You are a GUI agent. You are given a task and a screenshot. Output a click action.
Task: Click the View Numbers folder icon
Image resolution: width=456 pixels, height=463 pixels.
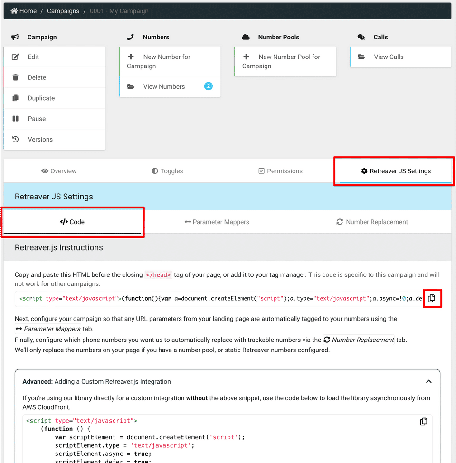coord(131,86)
